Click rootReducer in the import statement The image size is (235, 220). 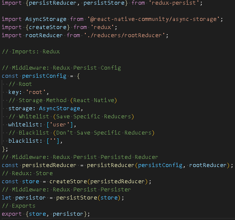point(44,35)
